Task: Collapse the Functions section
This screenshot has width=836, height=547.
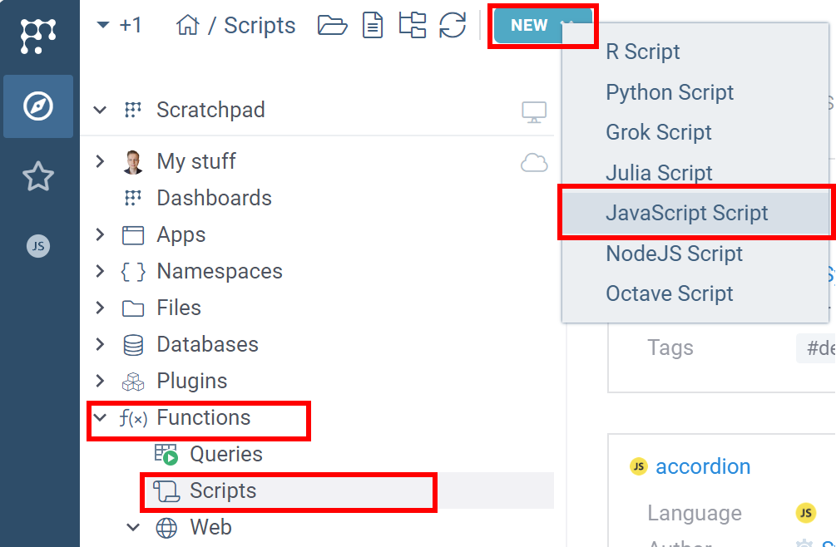Action: click(100, 417)
